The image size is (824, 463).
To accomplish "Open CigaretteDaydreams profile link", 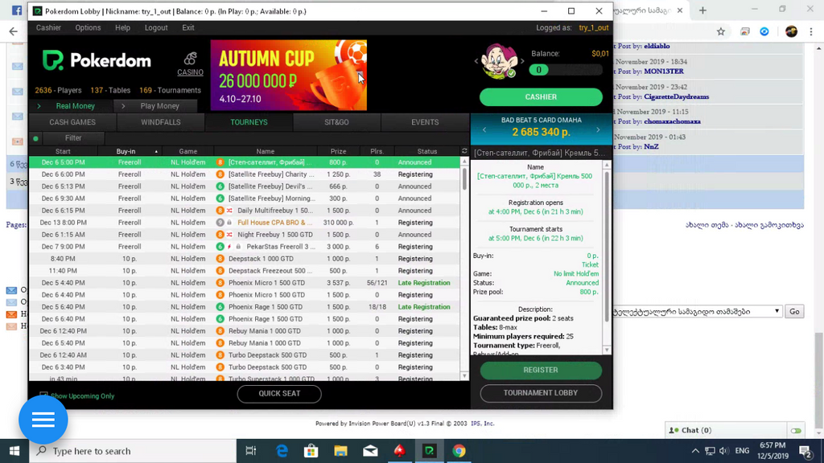I will click(676, 96).
